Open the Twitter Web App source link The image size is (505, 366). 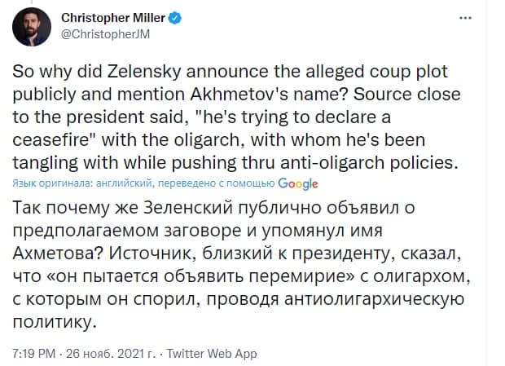(212, 353)
